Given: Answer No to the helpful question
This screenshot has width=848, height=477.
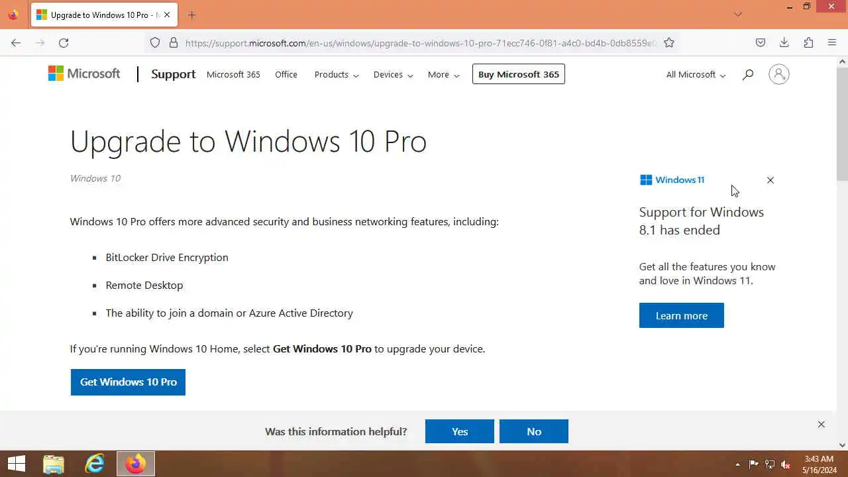Looking at the screenshot, I should pos(534,431).
